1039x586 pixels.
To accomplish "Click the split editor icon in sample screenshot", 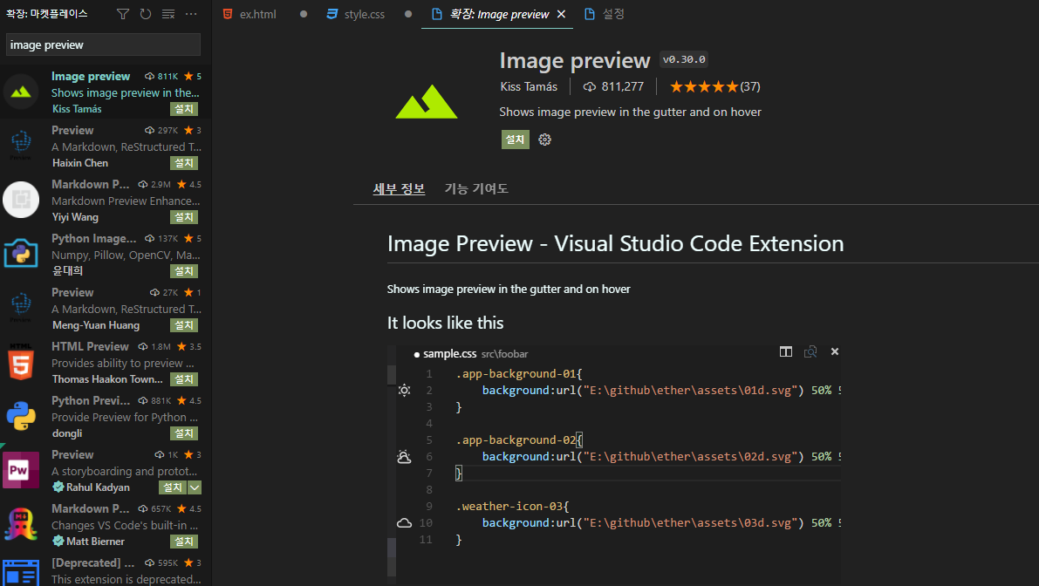I will [x=786, y=351].
